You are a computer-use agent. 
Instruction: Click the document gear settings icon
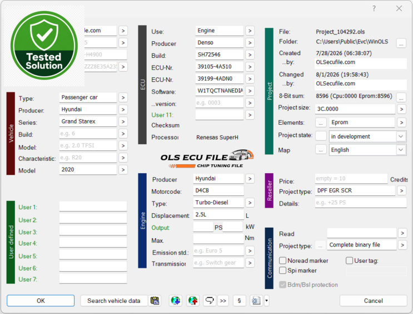256,301
